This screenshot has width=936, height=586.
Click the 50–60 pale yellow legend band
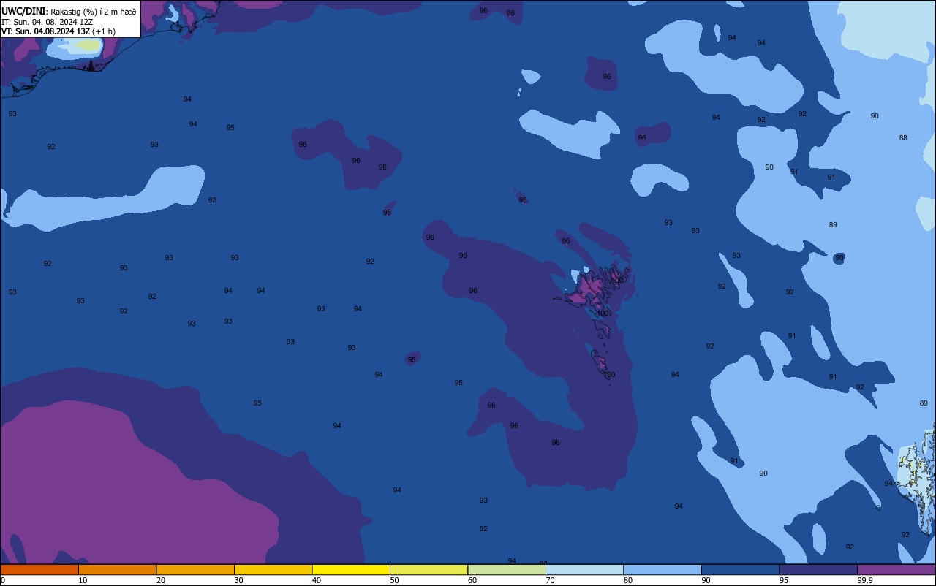429,569
